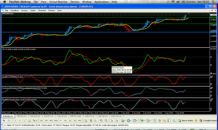Viewport: 218px width, 130px height.
Task: Switch timeframe to D1
Action: coord(70,121)
